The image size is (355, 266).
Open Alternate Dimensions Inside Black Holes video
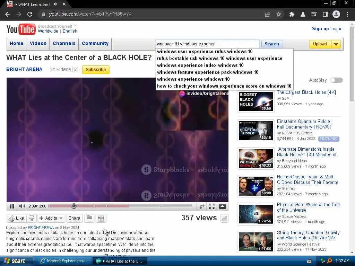[307, 152]
